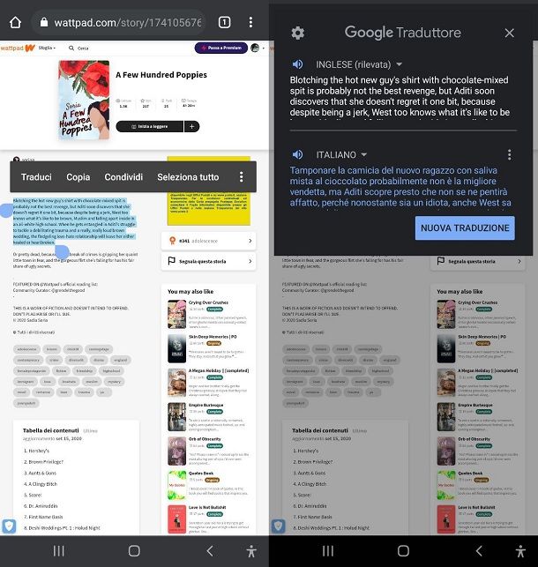Tap the A Few Hundred Poppies cover

(84, 101)
